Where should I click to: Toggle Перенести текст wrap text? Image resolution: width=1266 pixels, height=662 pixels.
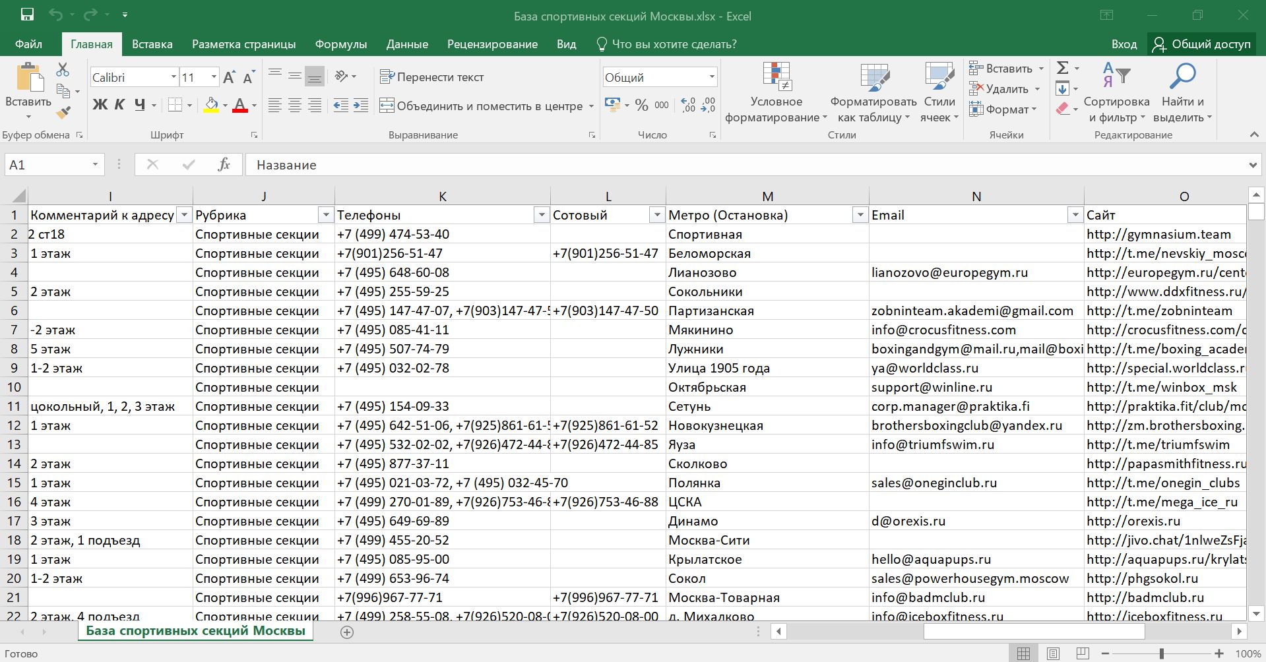(432, 77)
